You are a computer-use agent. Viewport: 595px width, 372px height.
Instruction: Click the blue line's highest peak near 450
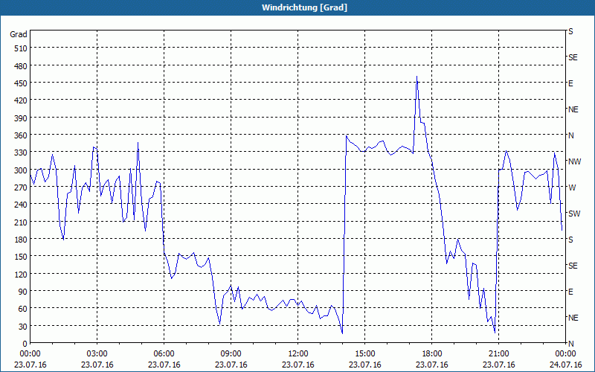pyautogui.click(x=416, y=77)
